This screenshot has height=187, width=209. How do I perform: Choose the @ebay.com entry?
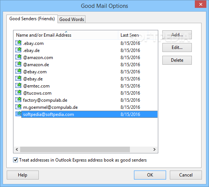(85, 72)
